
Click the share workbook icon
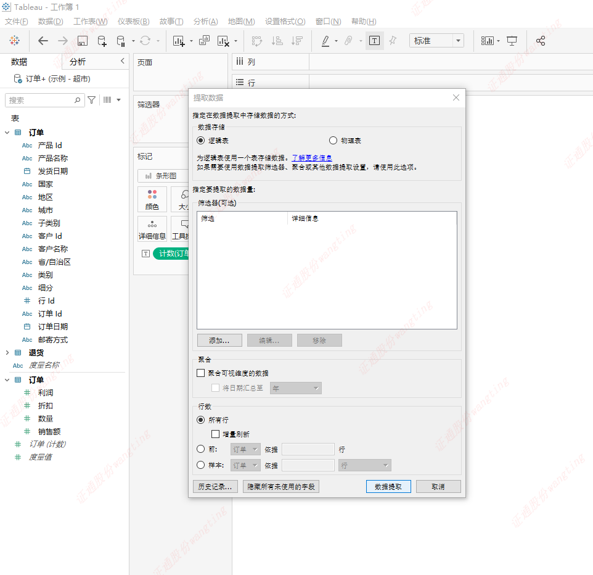coord(541,41)
